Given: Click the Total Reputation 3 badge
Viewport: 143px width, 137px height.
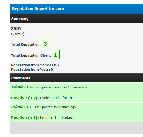Looking at the screenshot, I should 45,44.
